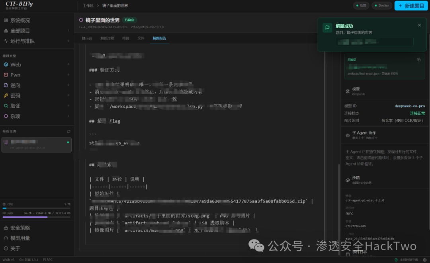Switch to the 终端 tab
Viewport: 430px width, 263px height.
pyautogui.click(x=125, y=38)
